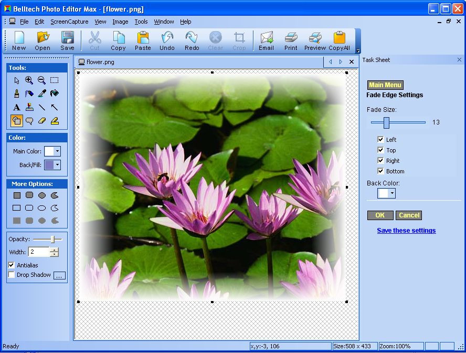
Task: Choose the outline-only ellipse shape option
Action: coord(42,208)
